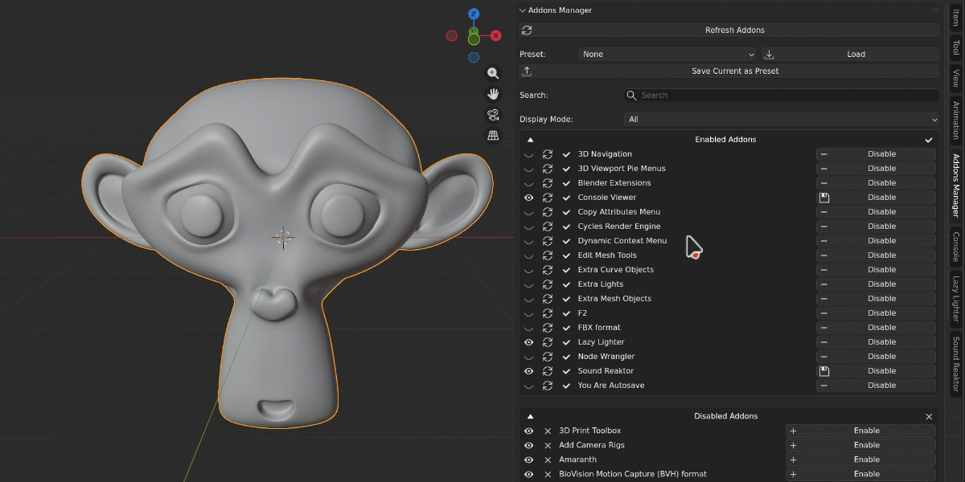
Task: Toggle visibility eye for Lazy Lighter
Action: coord(529,342)
